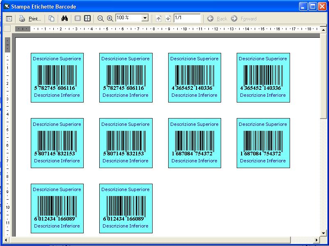Click the vertical scrollbar up arrow

click(323, 30)
